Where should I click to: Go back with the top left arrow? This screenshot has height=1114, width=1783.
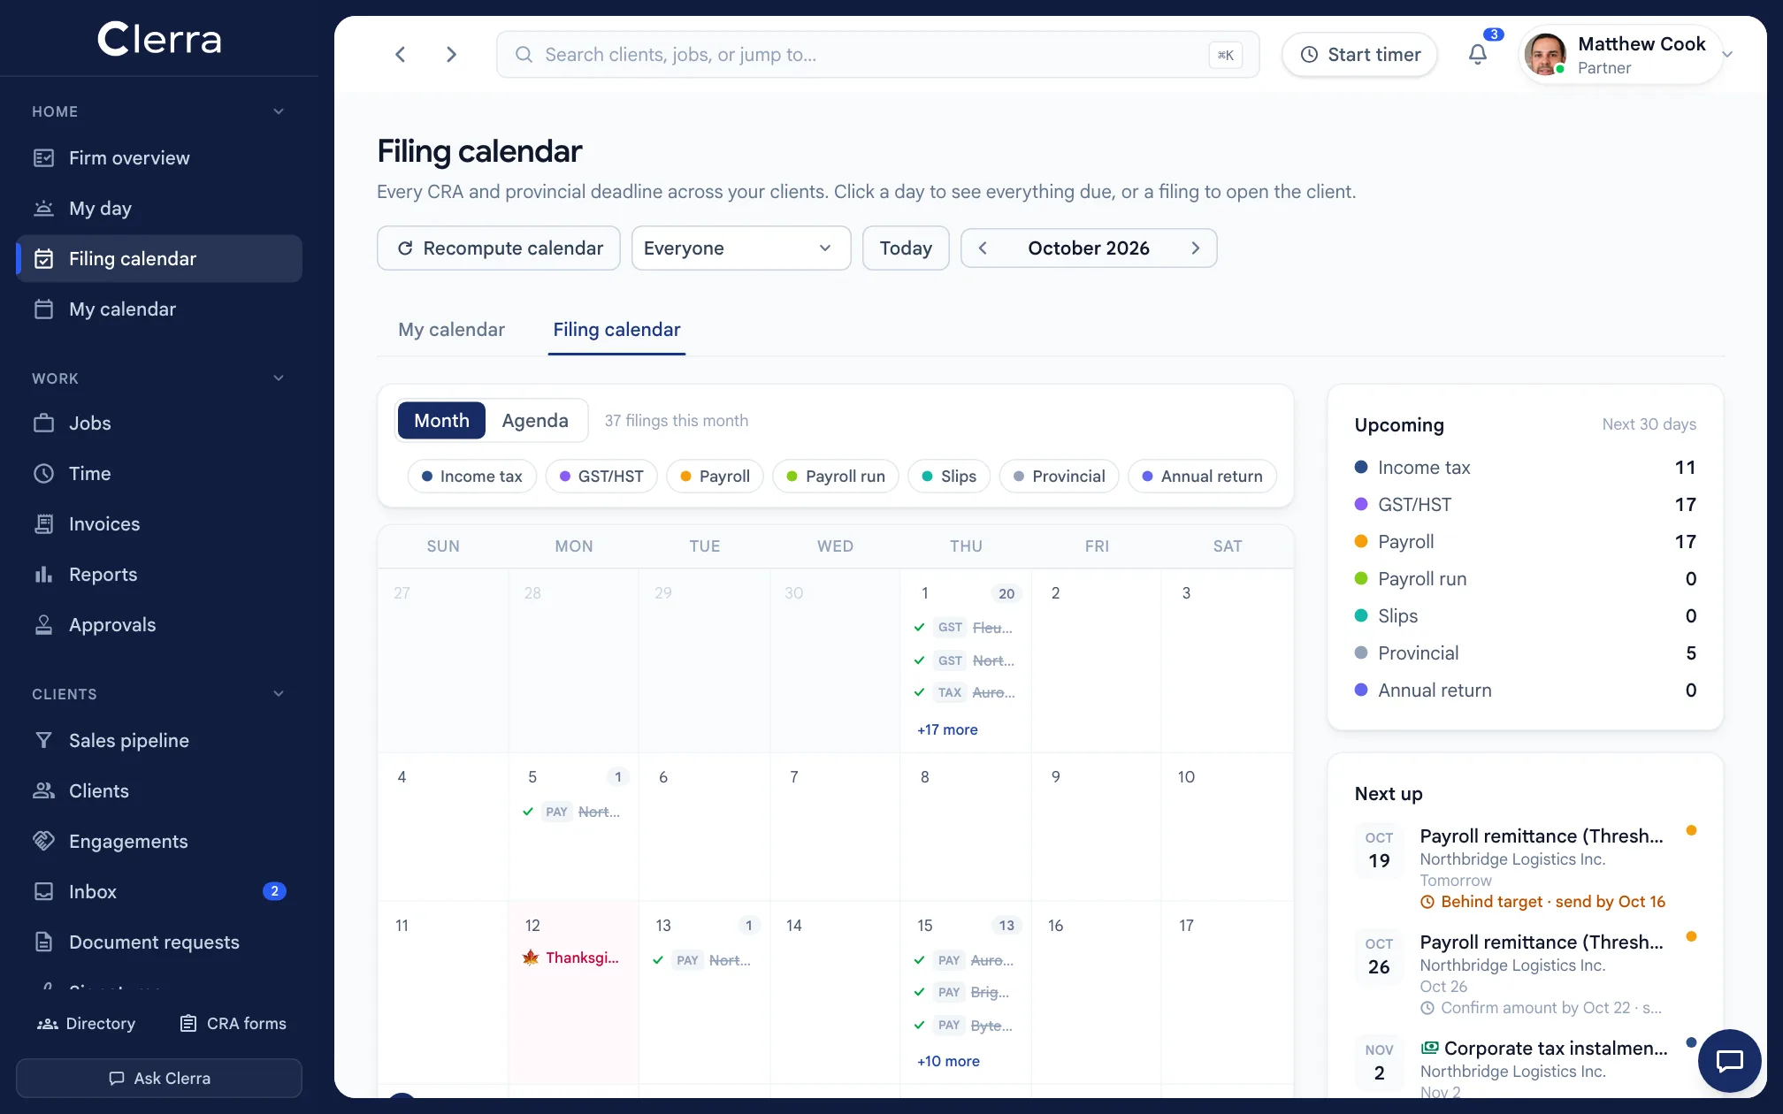click(401, 55)
